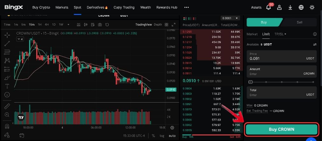The width and height of the screenshot is (322, 141).
Task: Switch to multi-chart grid layout
Action: point(166,25)
